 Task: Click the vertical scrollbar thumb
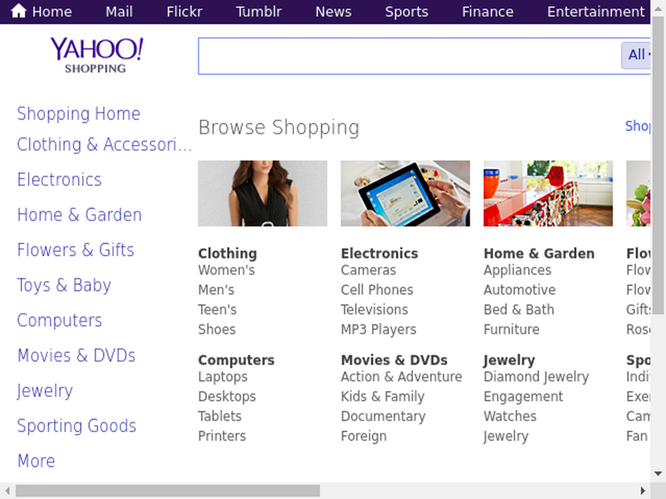point(658,166)
